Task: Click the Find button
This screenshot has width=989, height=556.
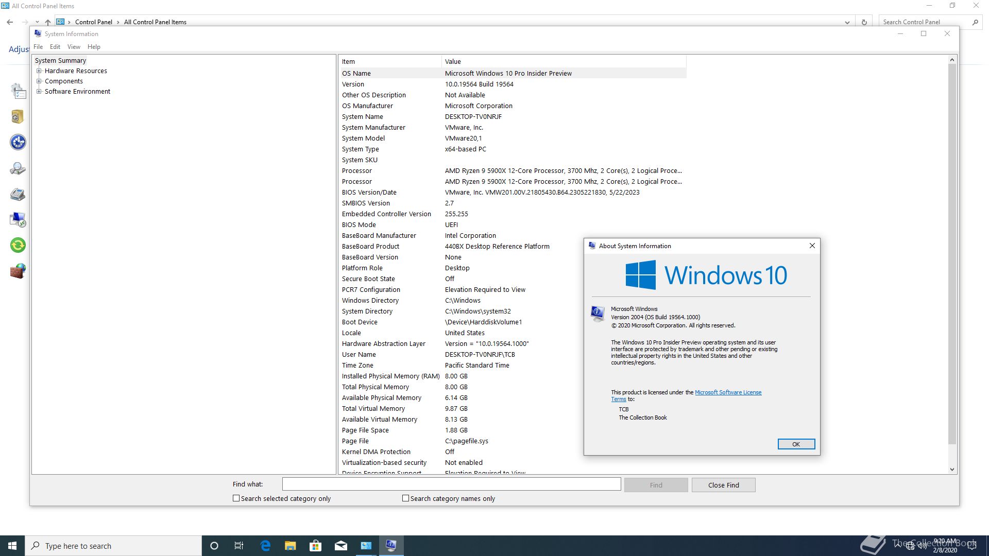Action: click(x=656, y=485)
